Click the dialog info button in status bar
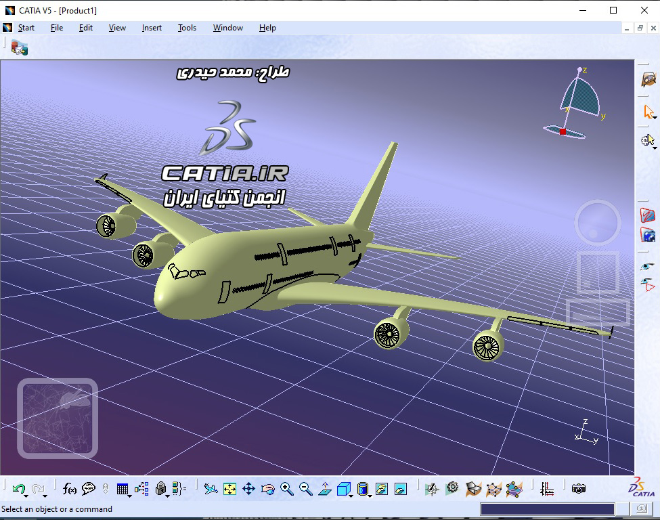Viewport: 660px width, 520px height. pyautogui.click(x=641, y=509)
